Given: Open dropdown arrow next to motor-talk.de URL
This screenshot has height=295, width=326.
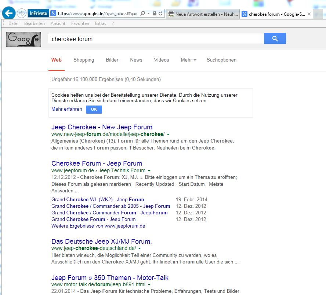Looking at the screenshot, I should coord(149,285).
